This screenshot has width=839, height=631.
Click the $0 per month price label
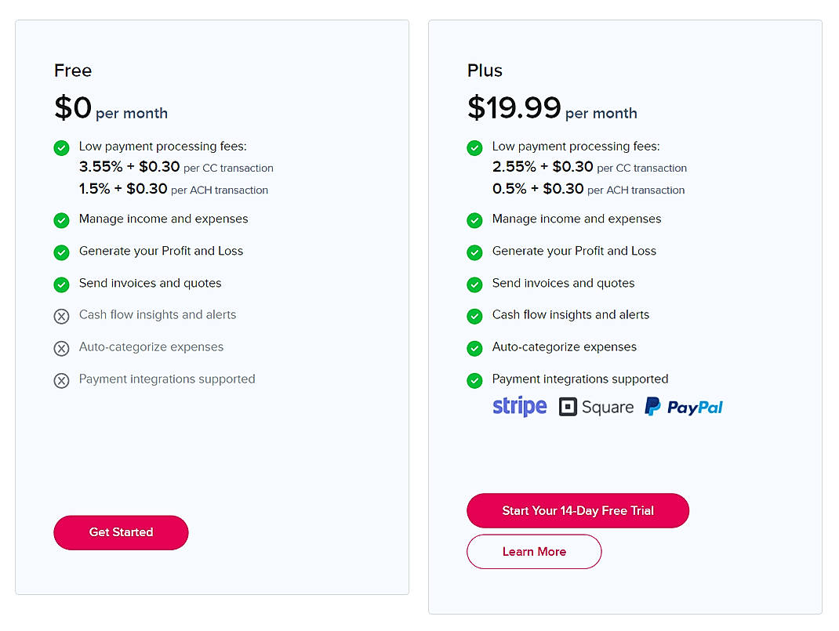point(111,108)
